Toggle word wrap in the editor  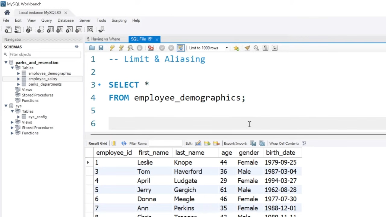coord(274,48)
